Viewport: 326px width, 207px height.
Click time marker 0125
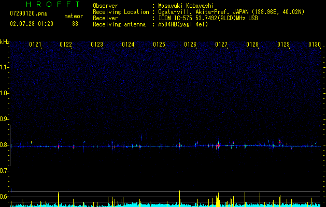click(x=159, y=45)
